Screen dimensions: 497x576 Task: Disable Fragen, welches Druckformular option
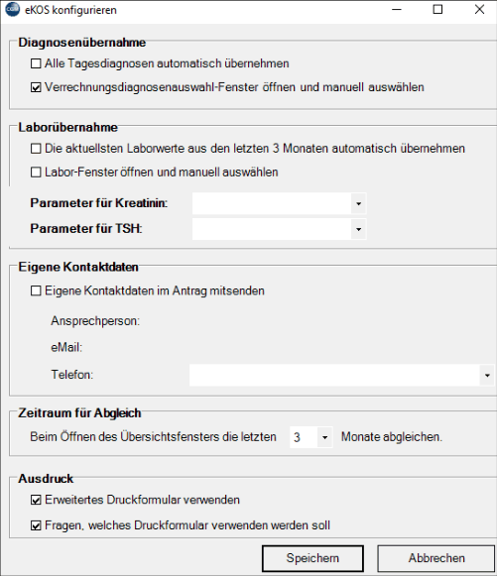click(36, 525)
